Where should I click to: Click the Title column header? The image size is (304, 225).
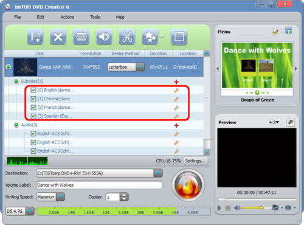tap(40, 54)
